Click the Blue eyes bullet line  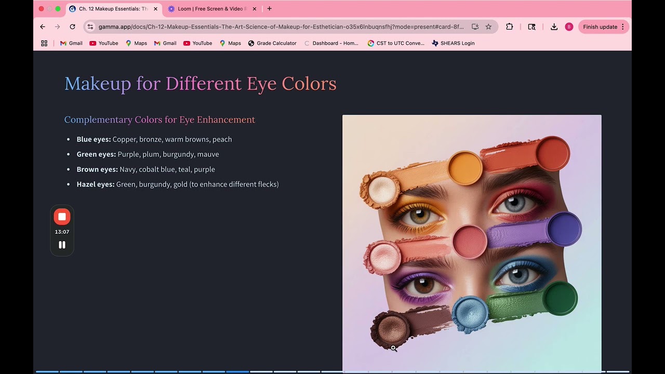click(x=154, y=139)
